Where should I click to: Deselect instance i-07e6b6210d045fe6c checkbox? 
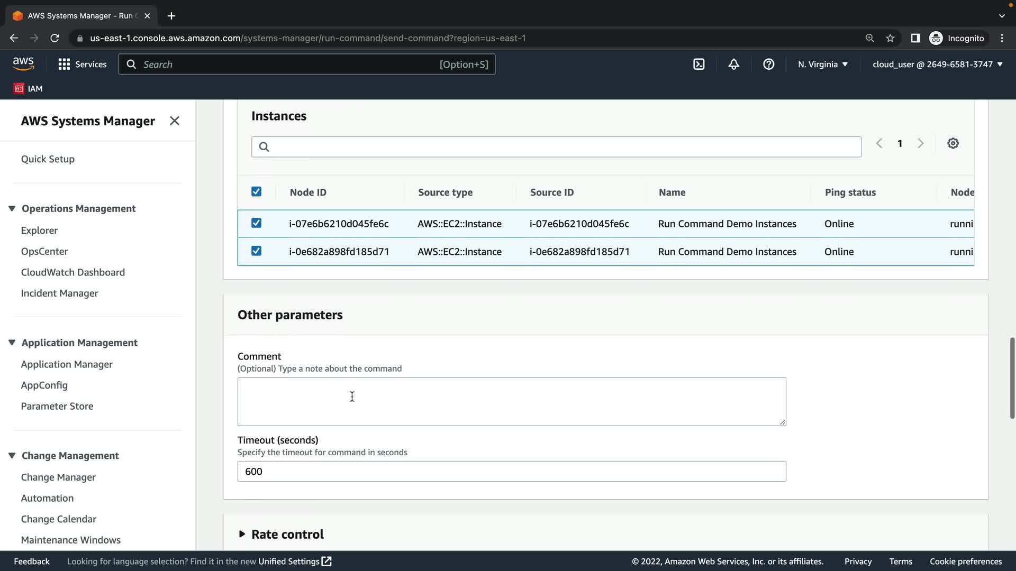256,223
